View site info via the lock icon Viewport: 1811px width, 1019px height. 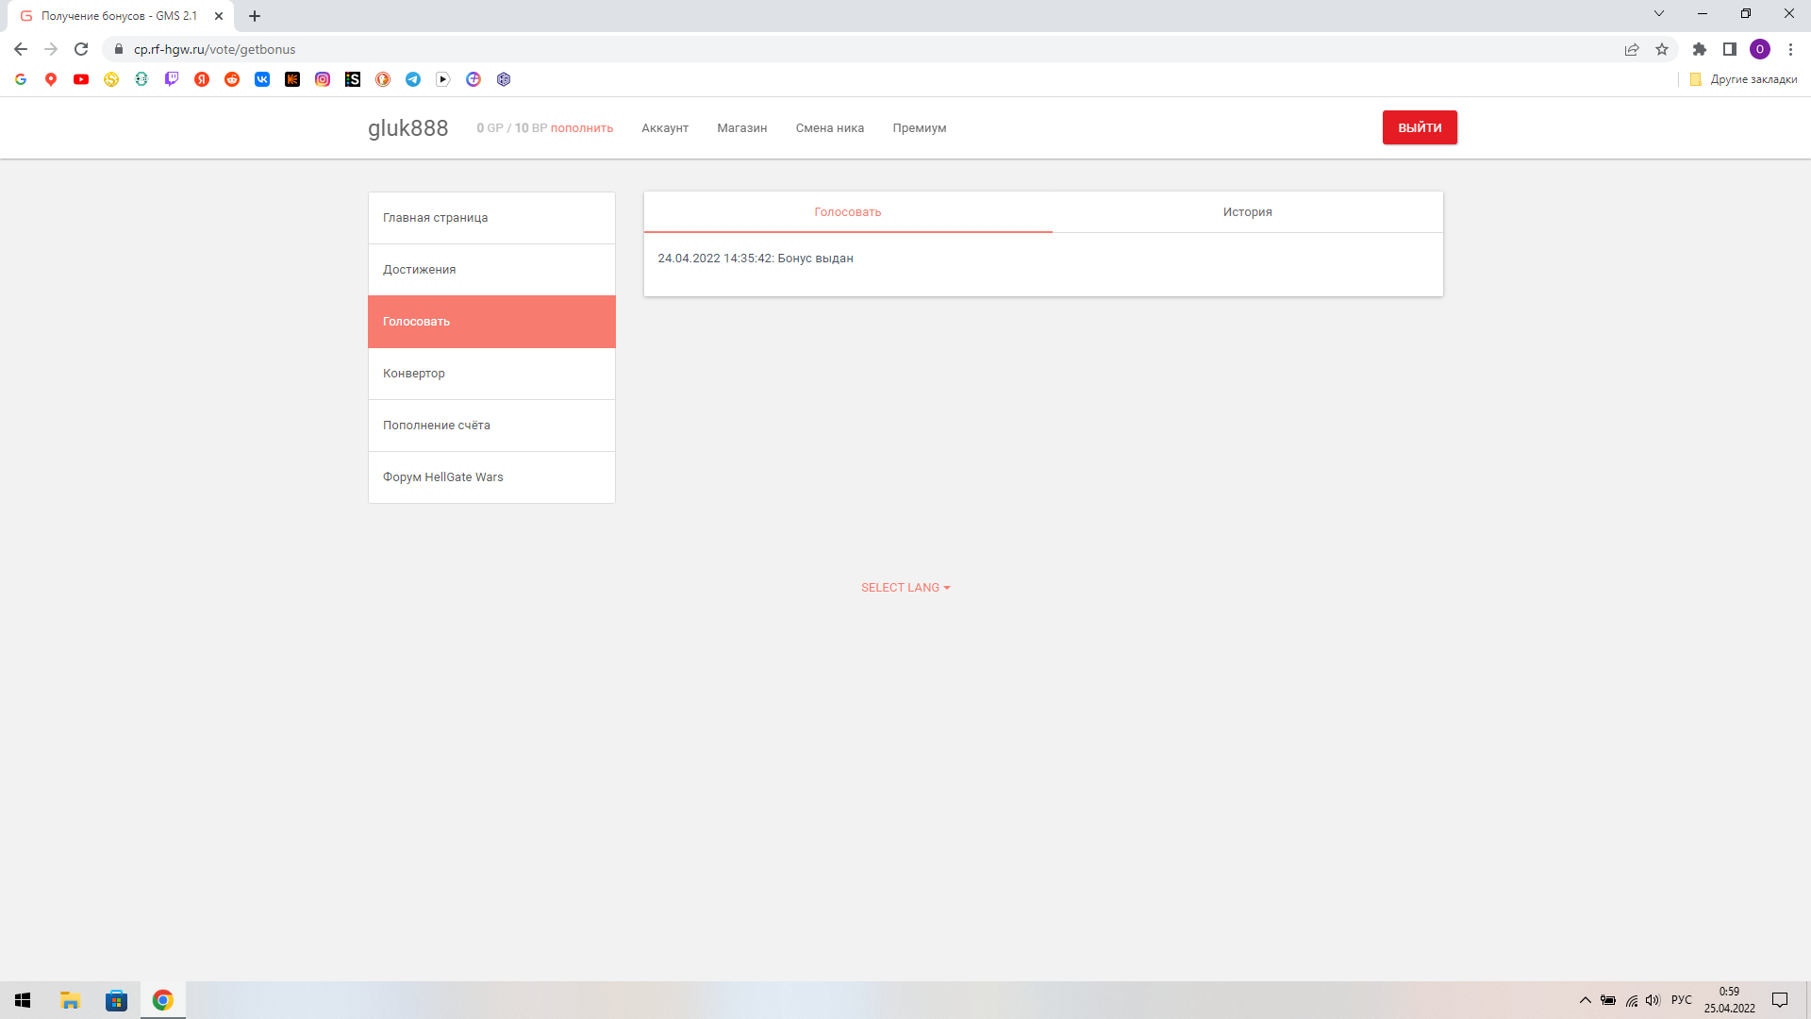119,49
